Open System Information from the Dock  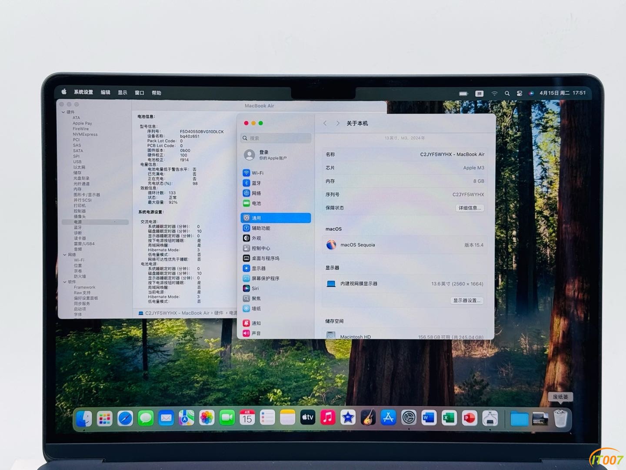[x=490, y=418]
